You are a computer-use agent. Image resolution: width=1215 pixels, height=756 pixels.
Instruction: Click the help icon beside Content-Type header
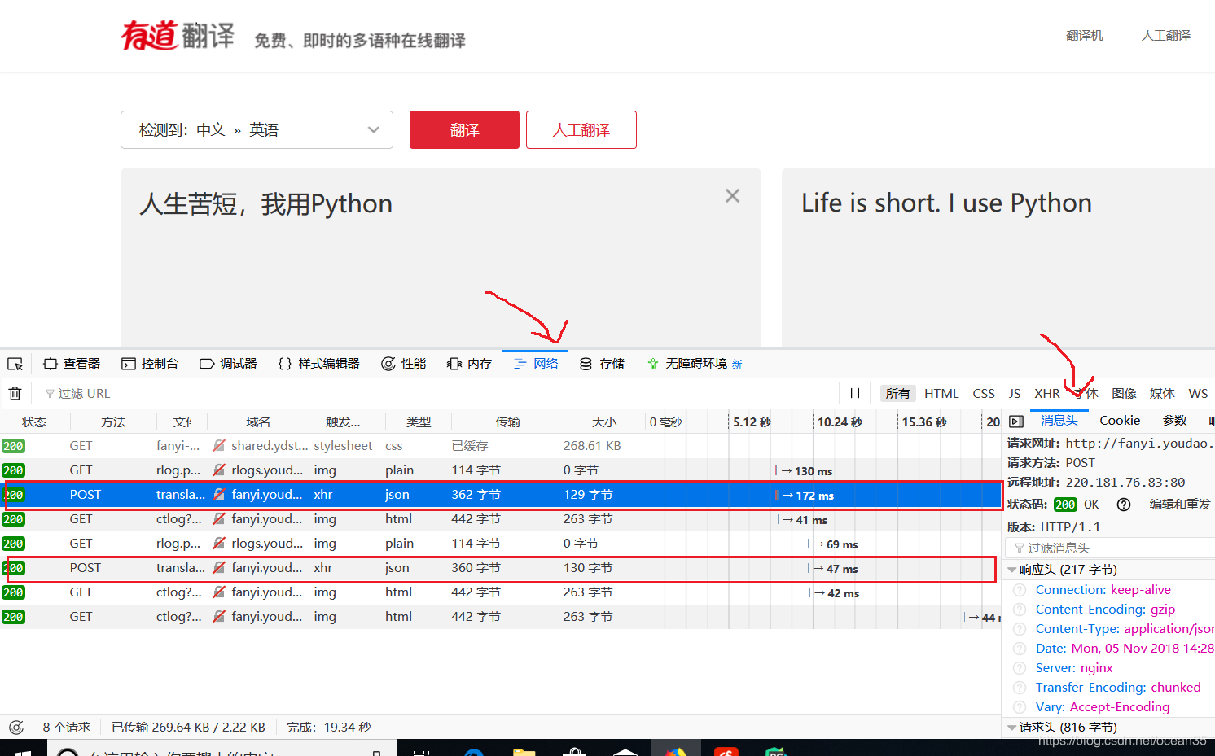pos(1020,629)
